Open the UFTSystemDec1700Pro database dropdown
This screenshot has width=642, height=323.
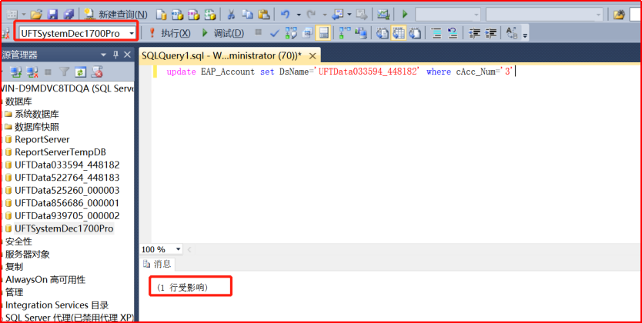(132, 33)
